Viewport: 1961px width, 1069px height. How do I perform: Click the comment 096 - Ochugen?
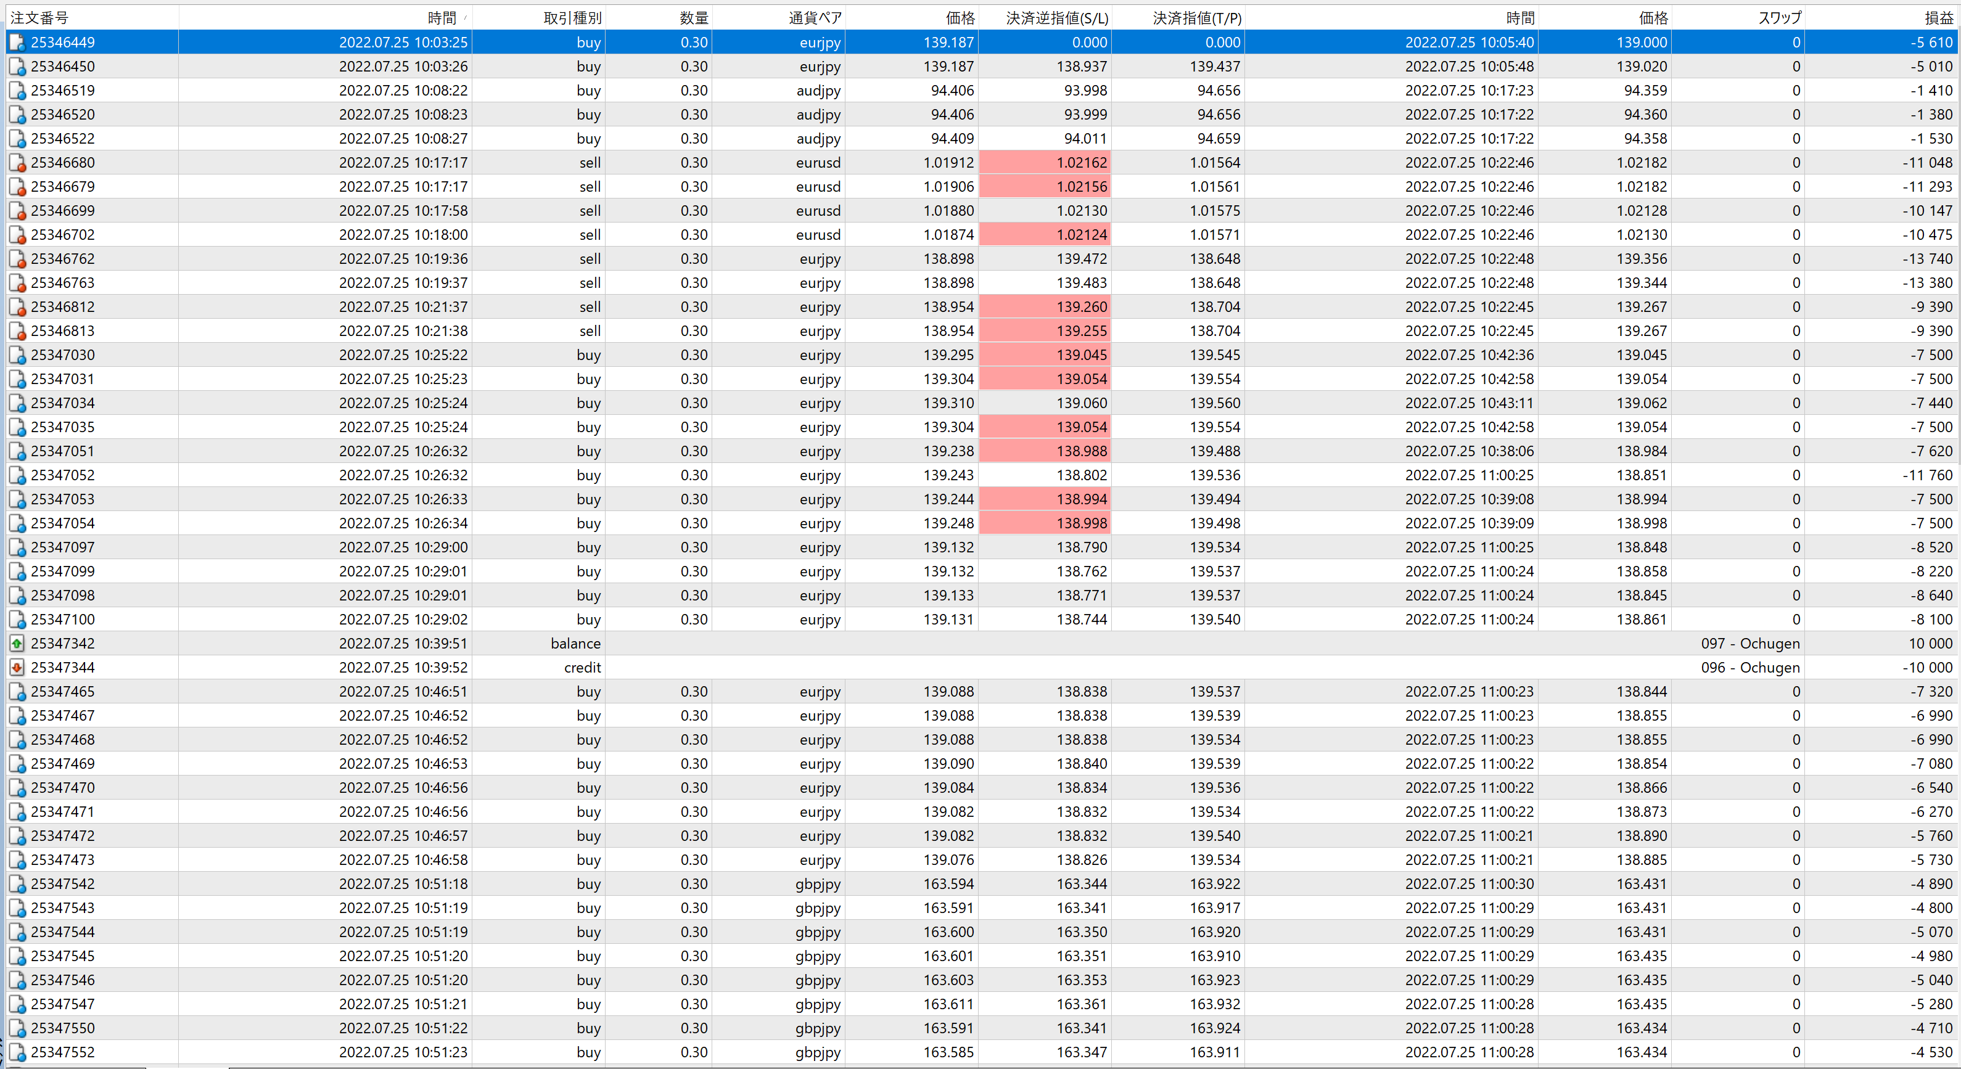point(1750,667)
